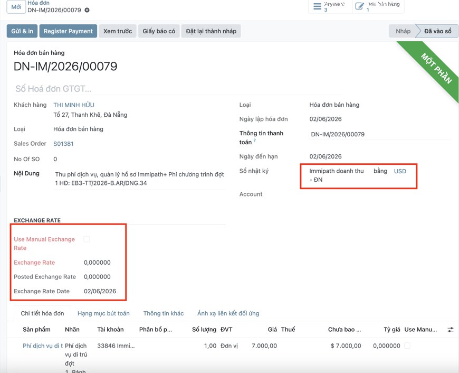Click the Số Hoá đơn GTGT input field
459x373 pixels.
178,89
